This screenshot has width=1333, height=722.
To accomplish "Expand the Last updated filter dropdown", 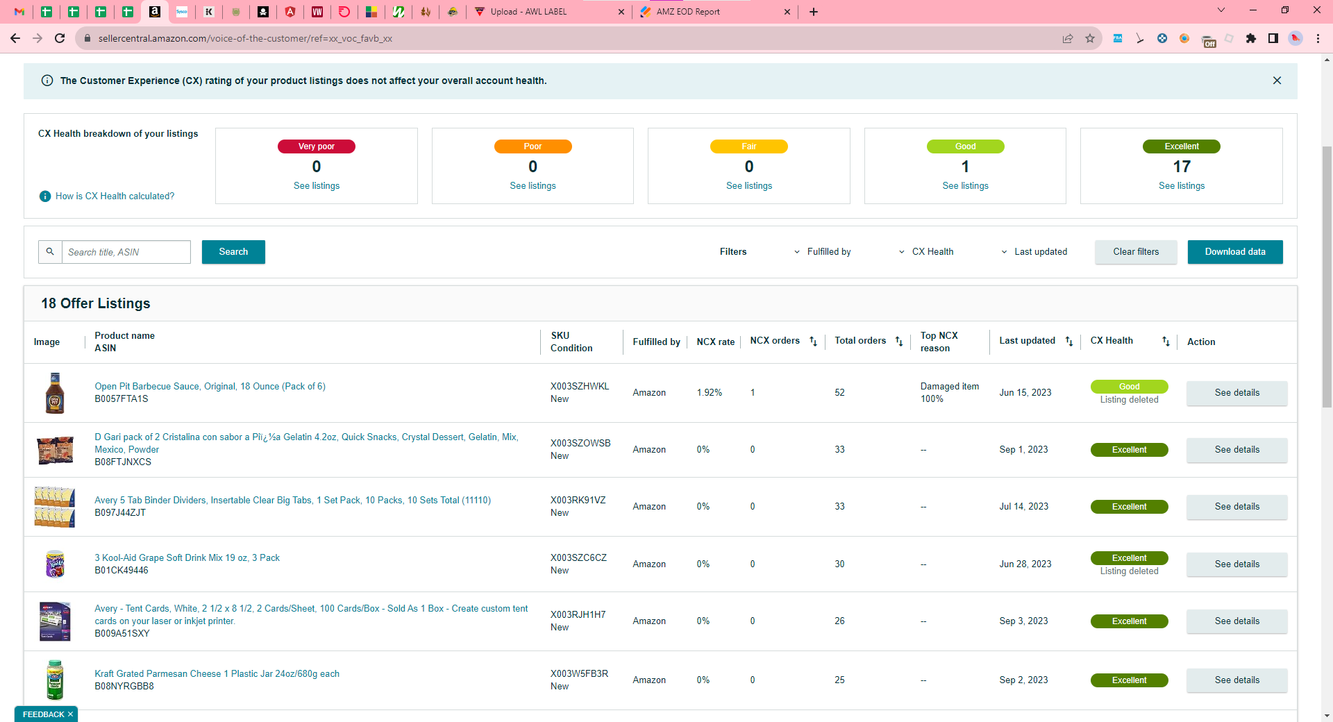I will click(1034, 252).
